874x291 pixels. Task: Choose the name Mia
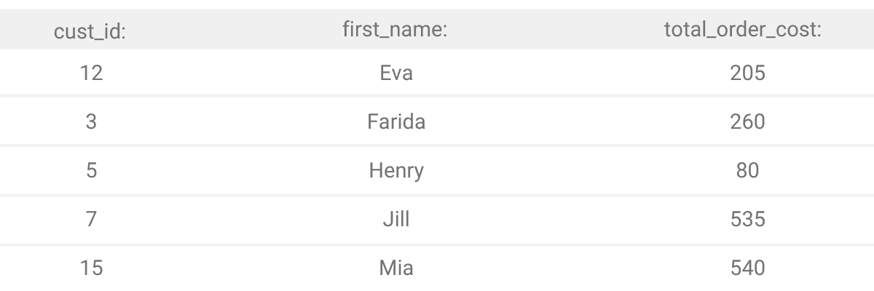click(396, 268)
